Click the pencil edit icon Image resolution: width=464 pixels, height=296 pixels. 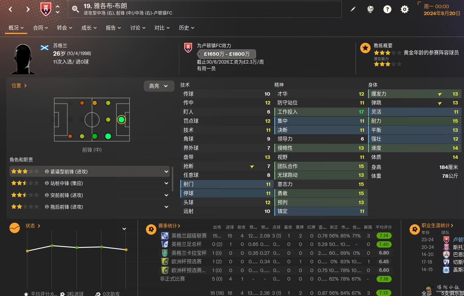pyautogui.click(x=353, y=9)
